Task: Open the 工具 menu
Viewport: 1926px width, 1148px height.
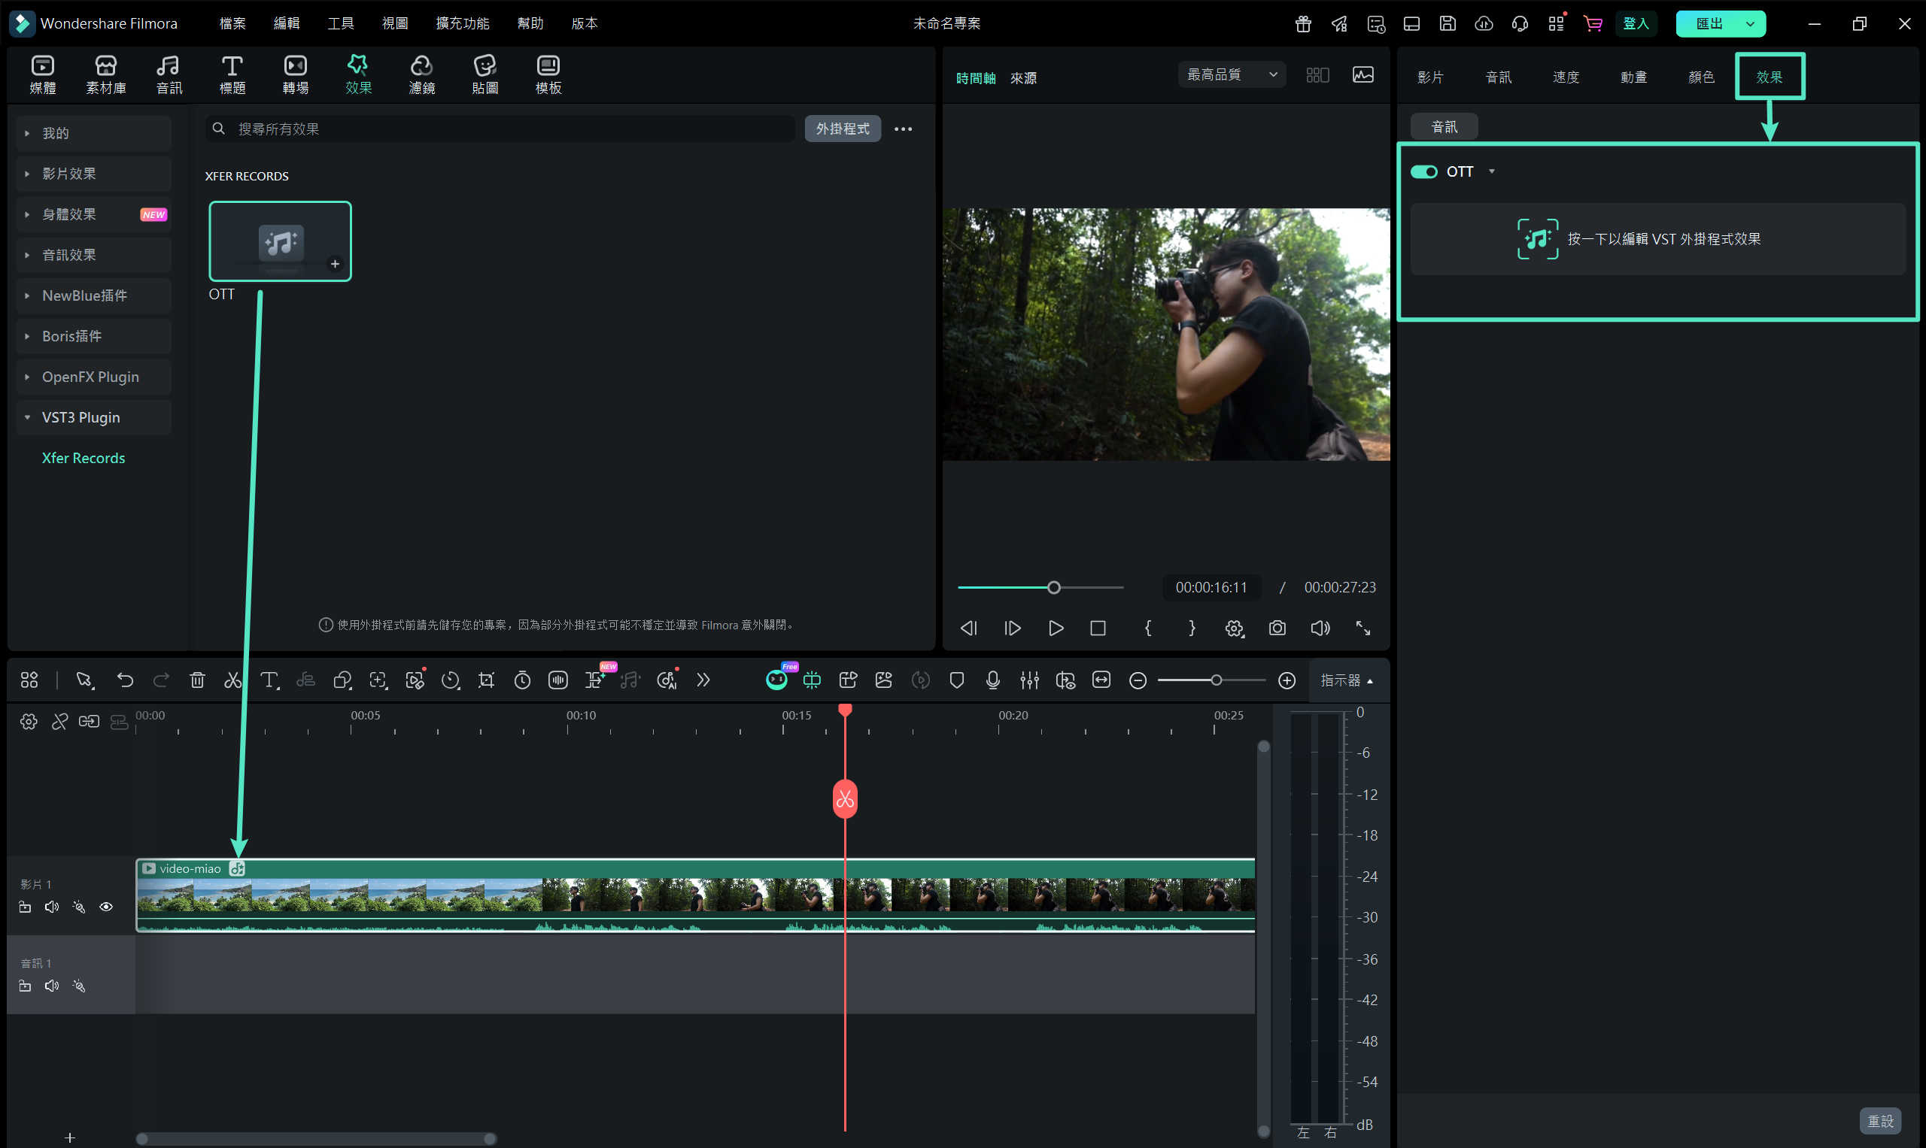Action: (341, 23)
